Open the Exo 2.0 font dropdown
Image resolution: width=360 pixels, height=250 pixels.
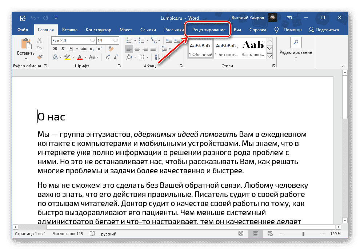pos(92,40)
